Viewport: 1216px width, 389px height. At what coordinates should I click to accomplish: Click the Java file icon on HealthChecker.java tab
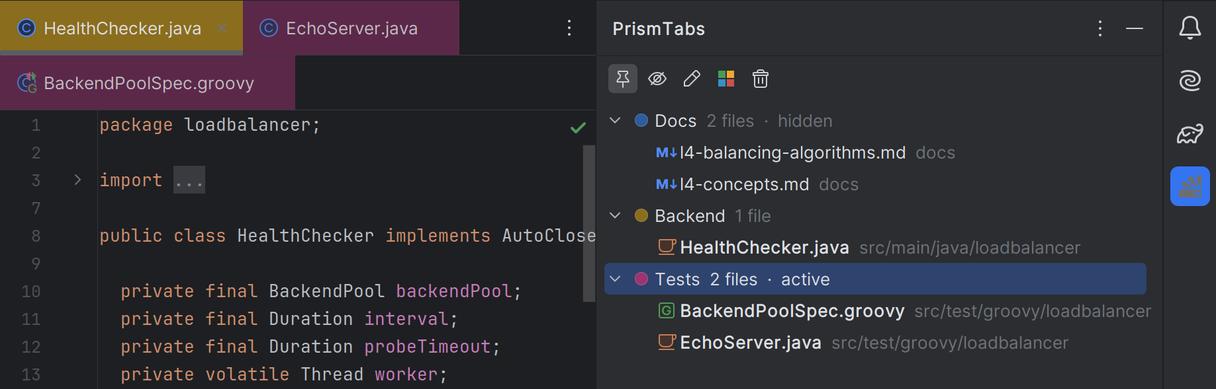click(x=26, y=28)
